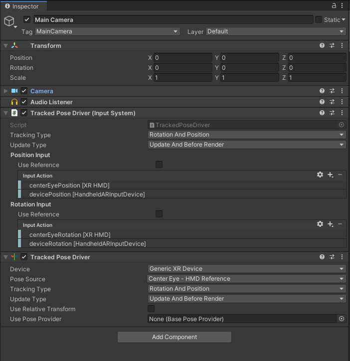Click the Add Component button
Screen dimensions: 350x361
point(175,337)
